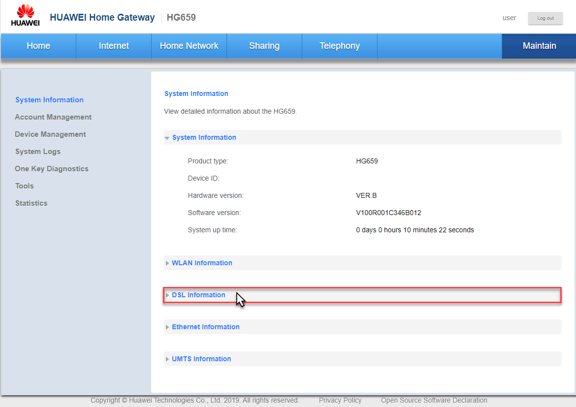
Task: Click the HG659 model name in header
Action: 181,17
